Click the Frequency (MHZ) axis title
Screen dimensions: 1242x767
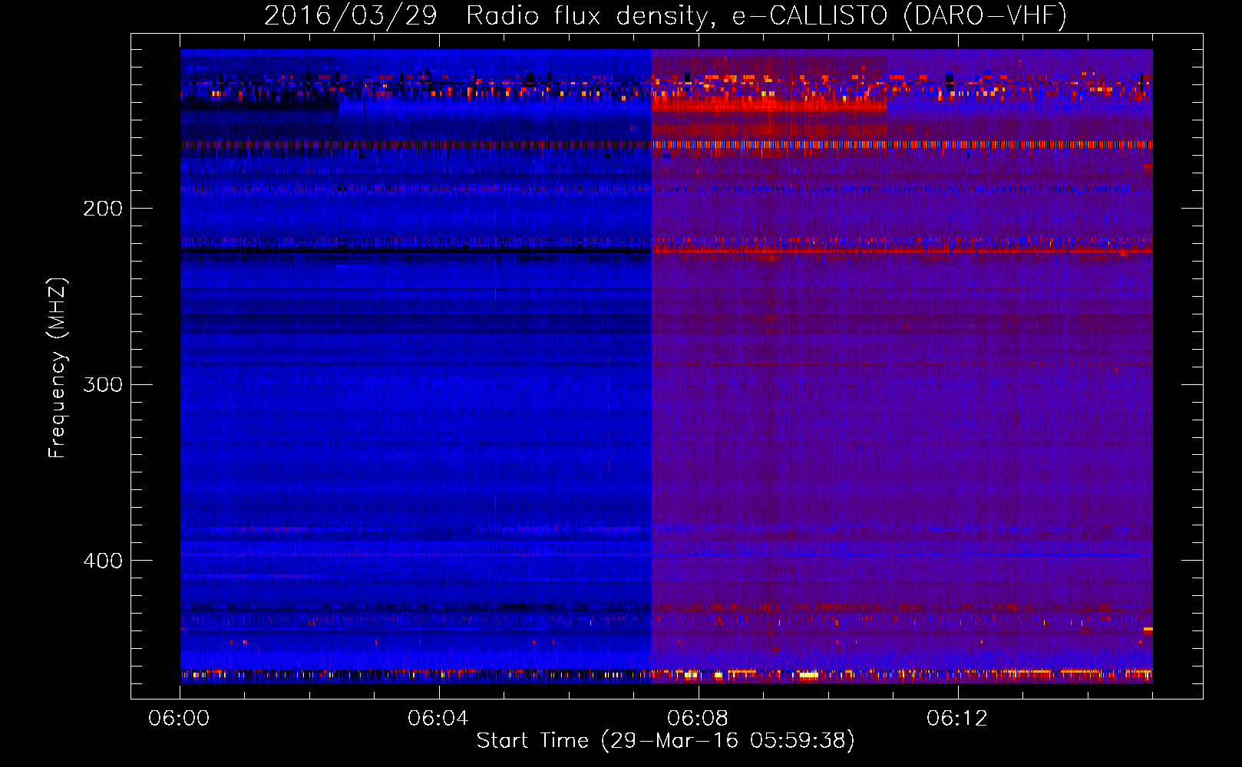coord(57,368)
